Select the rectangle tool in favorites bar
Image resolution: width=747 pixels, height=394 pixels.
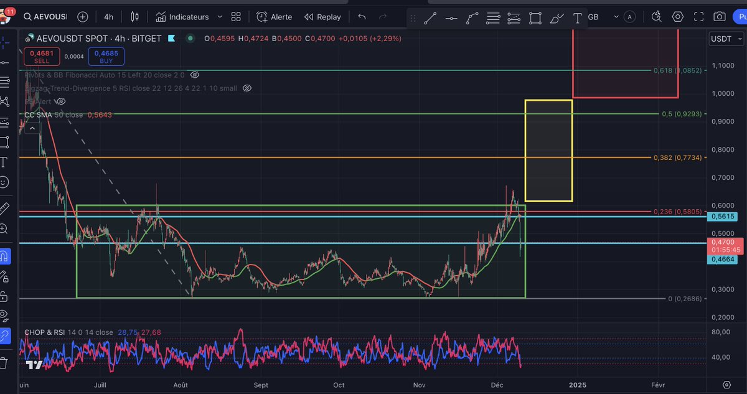tap(535, 18)
